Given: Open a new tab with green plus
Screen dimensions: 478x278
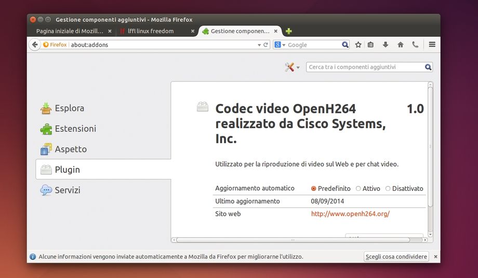Looking at the screenshot, I should coord(289,31).
